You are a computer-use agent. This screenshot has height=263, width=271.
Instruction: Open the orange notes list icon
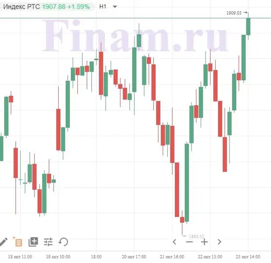pyautogui.click(x=17, y=241)
